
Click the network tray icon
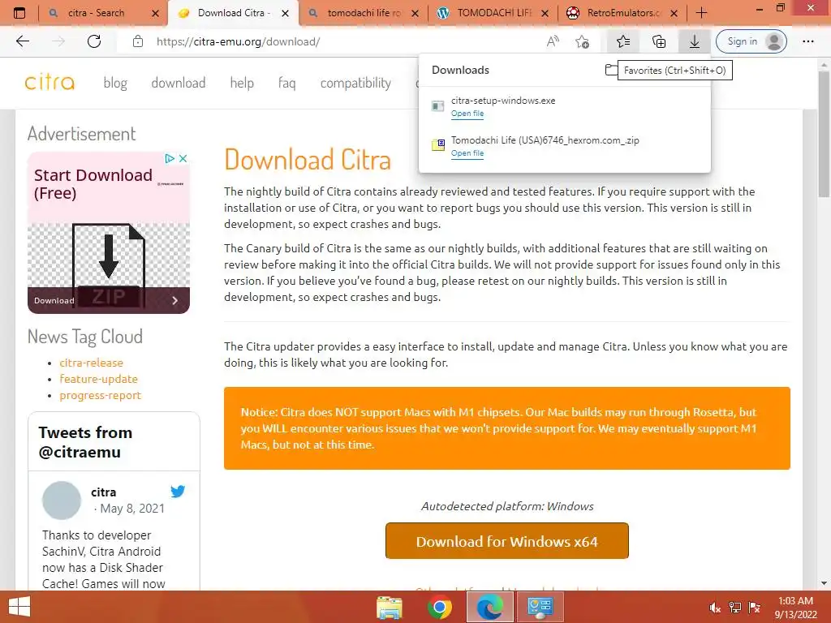pyautogui.click(x=735, y=608)
